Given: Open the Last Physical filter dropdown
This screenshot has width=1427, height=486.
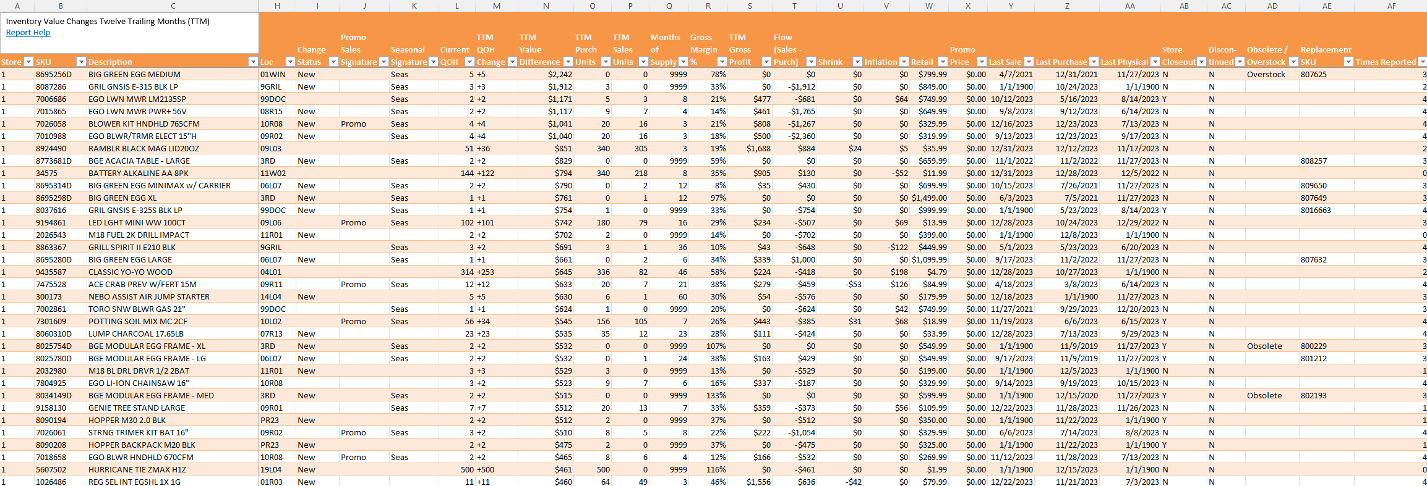Looking at the screenshot, I should pos(1155,62).
